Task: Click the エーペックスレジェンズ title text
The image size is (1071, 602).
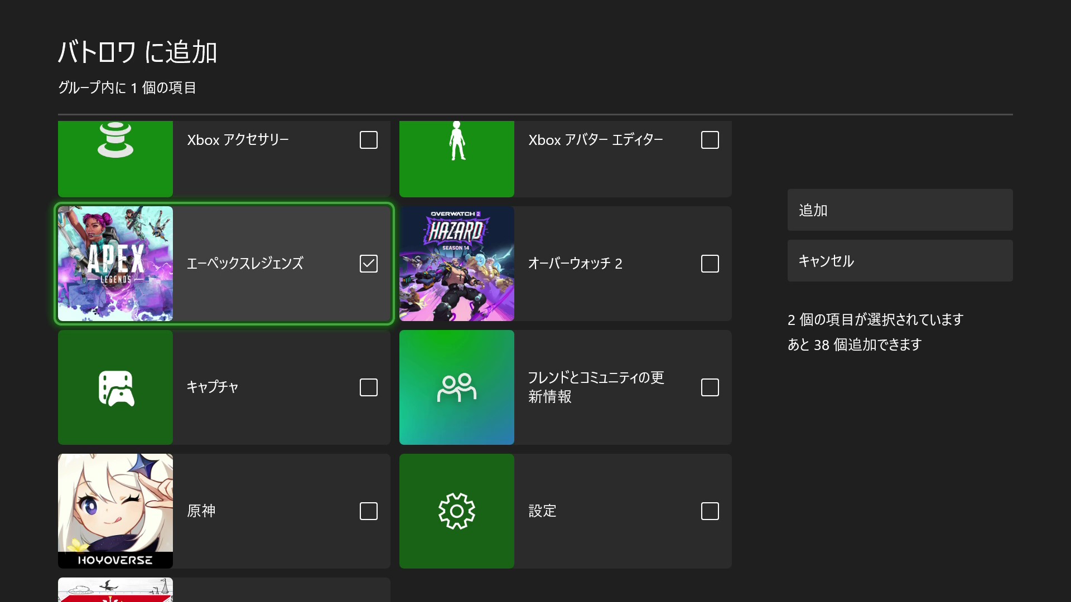Action: 245,264
